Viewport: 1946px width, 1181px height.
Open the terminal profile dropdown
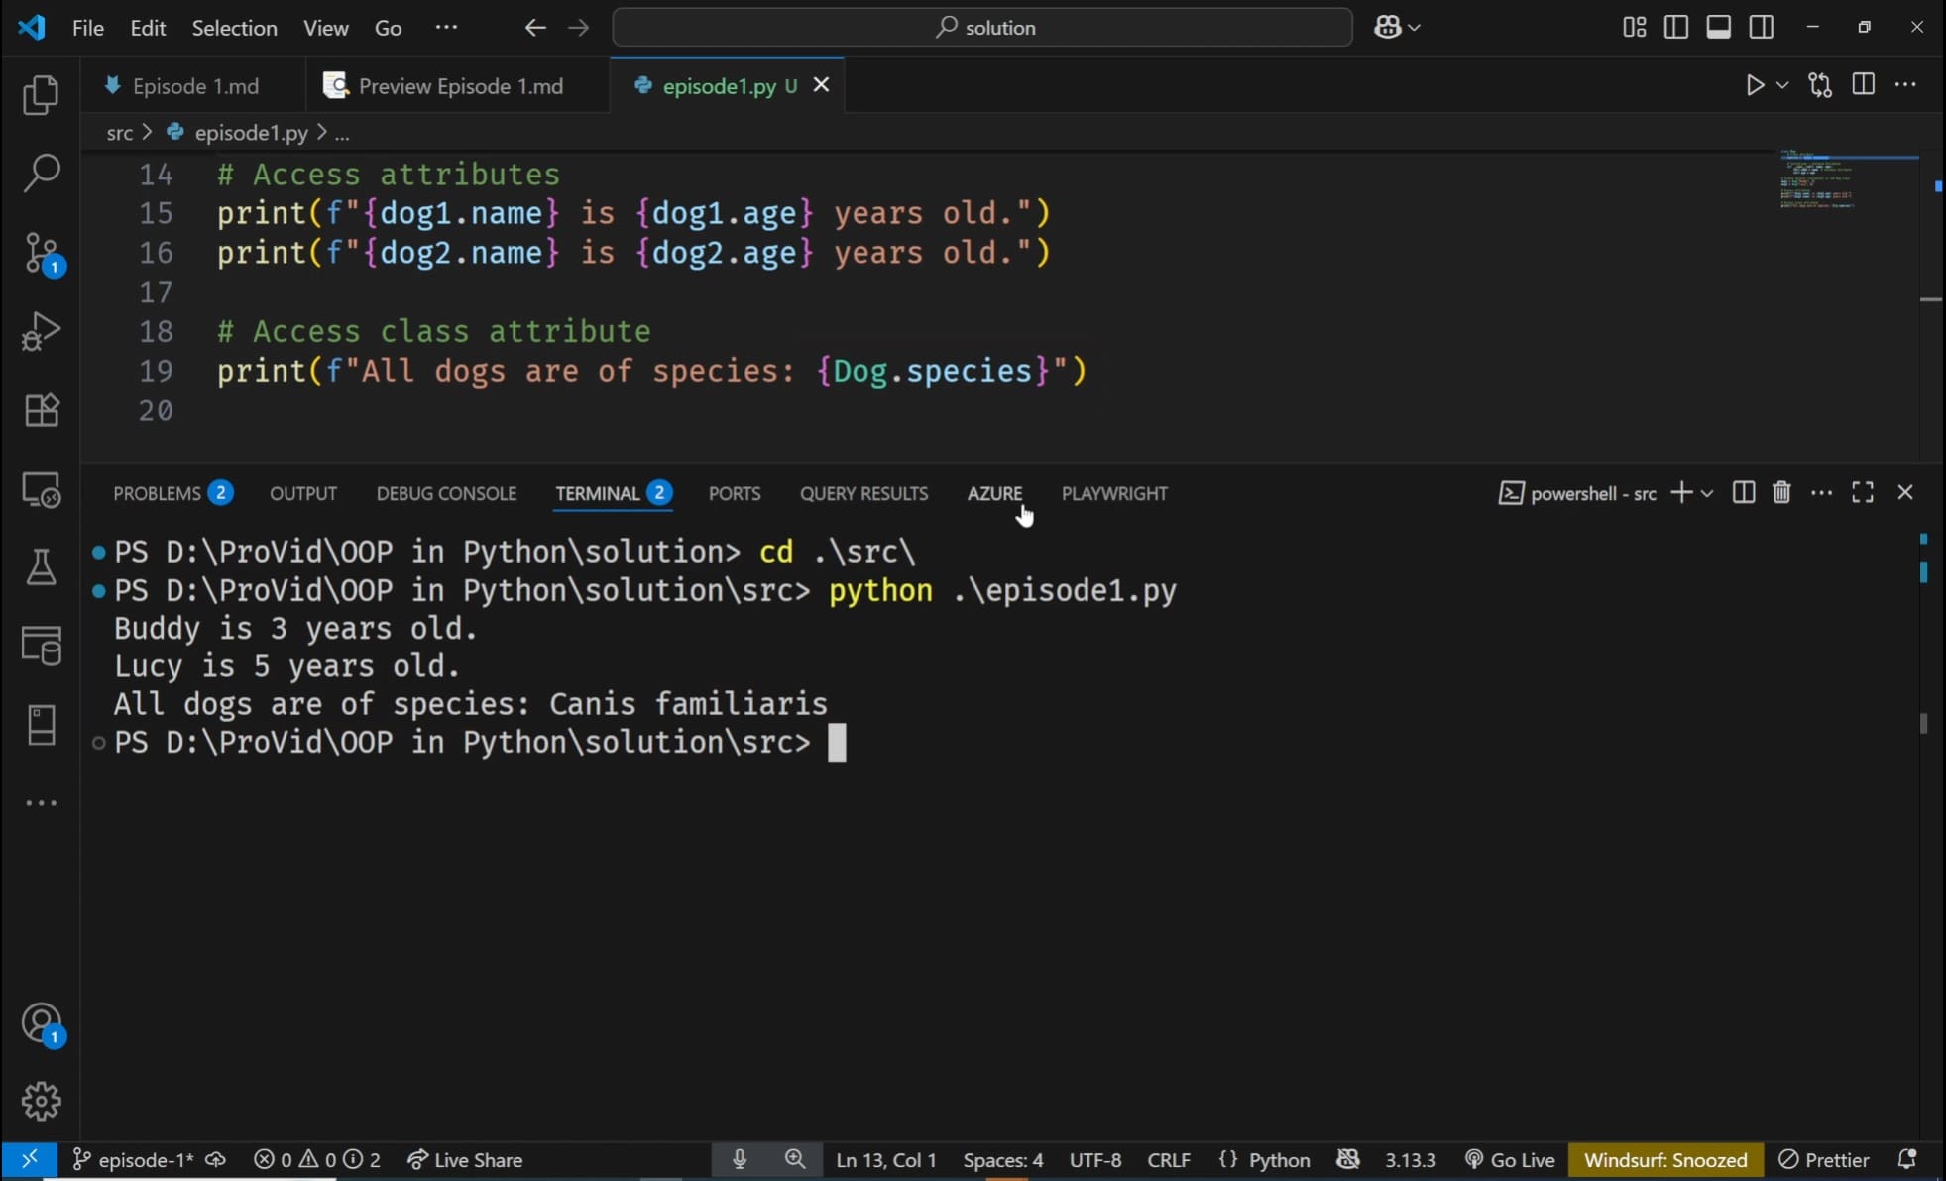[1707, 492]
